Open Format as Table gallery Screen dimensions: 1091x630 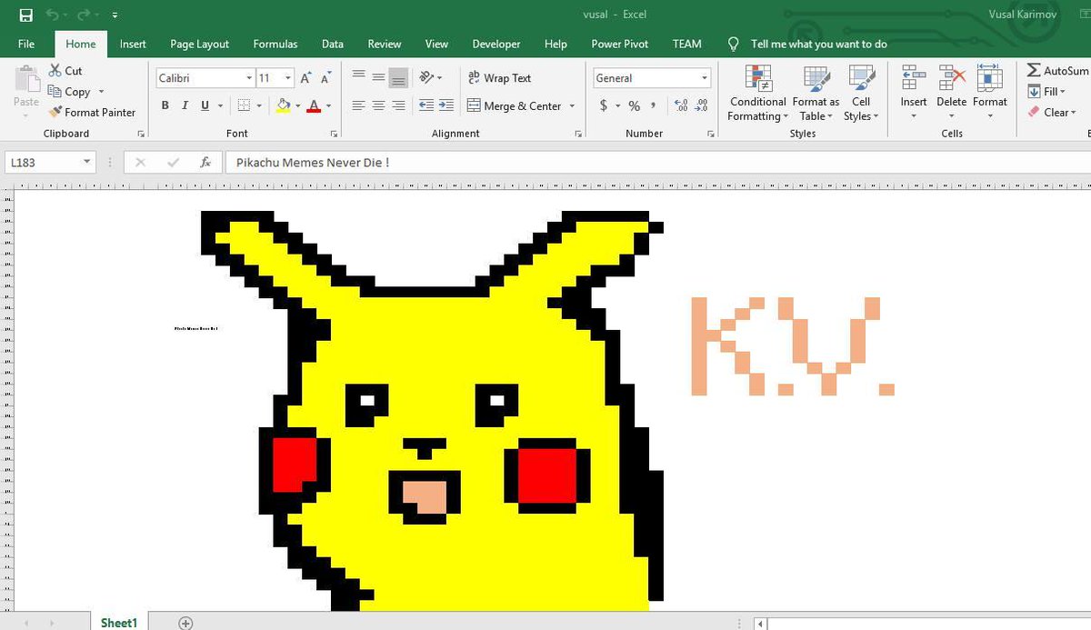[816, 93]
